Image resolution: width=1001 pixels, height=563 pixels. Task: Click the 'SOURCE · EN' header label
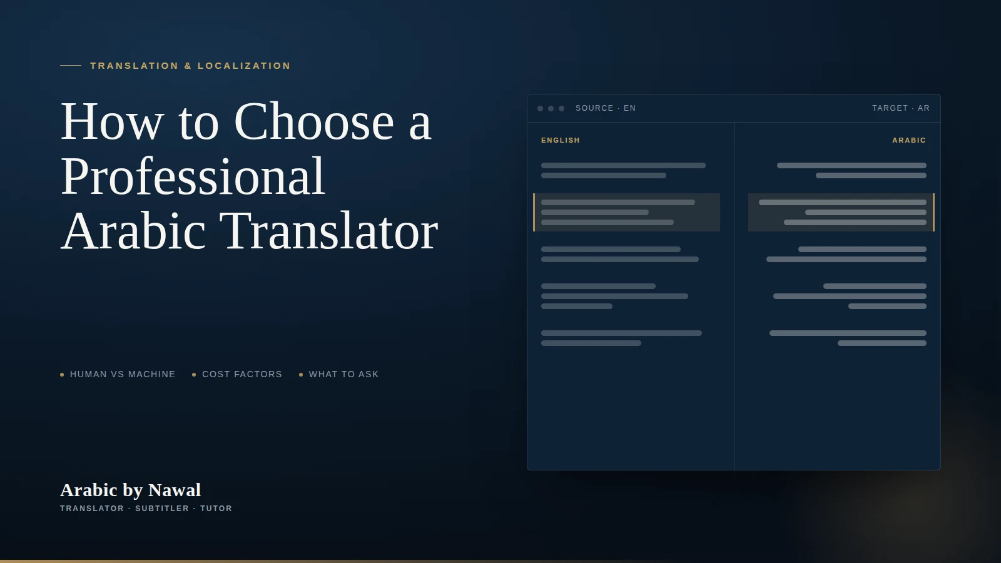pyautogui.click(x=606, y=108)
